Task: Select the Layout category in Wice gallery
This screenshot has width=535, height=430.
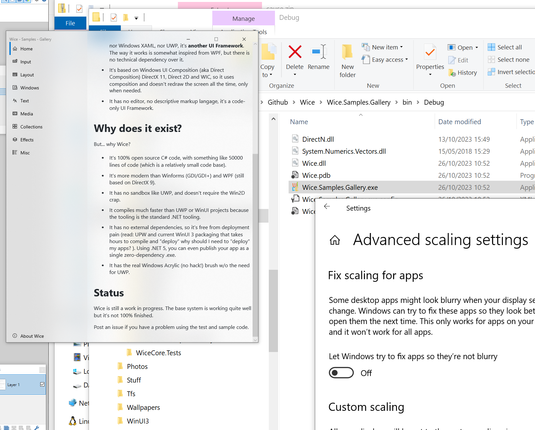Action: (27, 74)
